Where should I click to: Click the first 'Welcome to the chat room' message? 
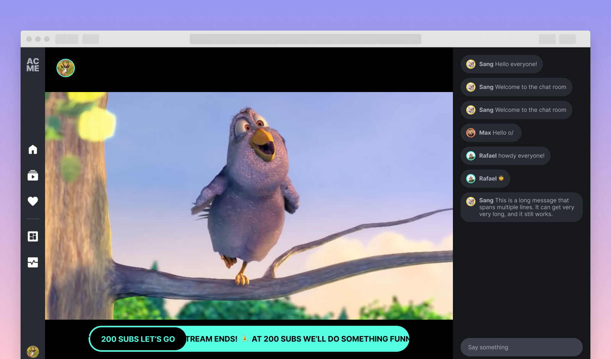[516, 87]
